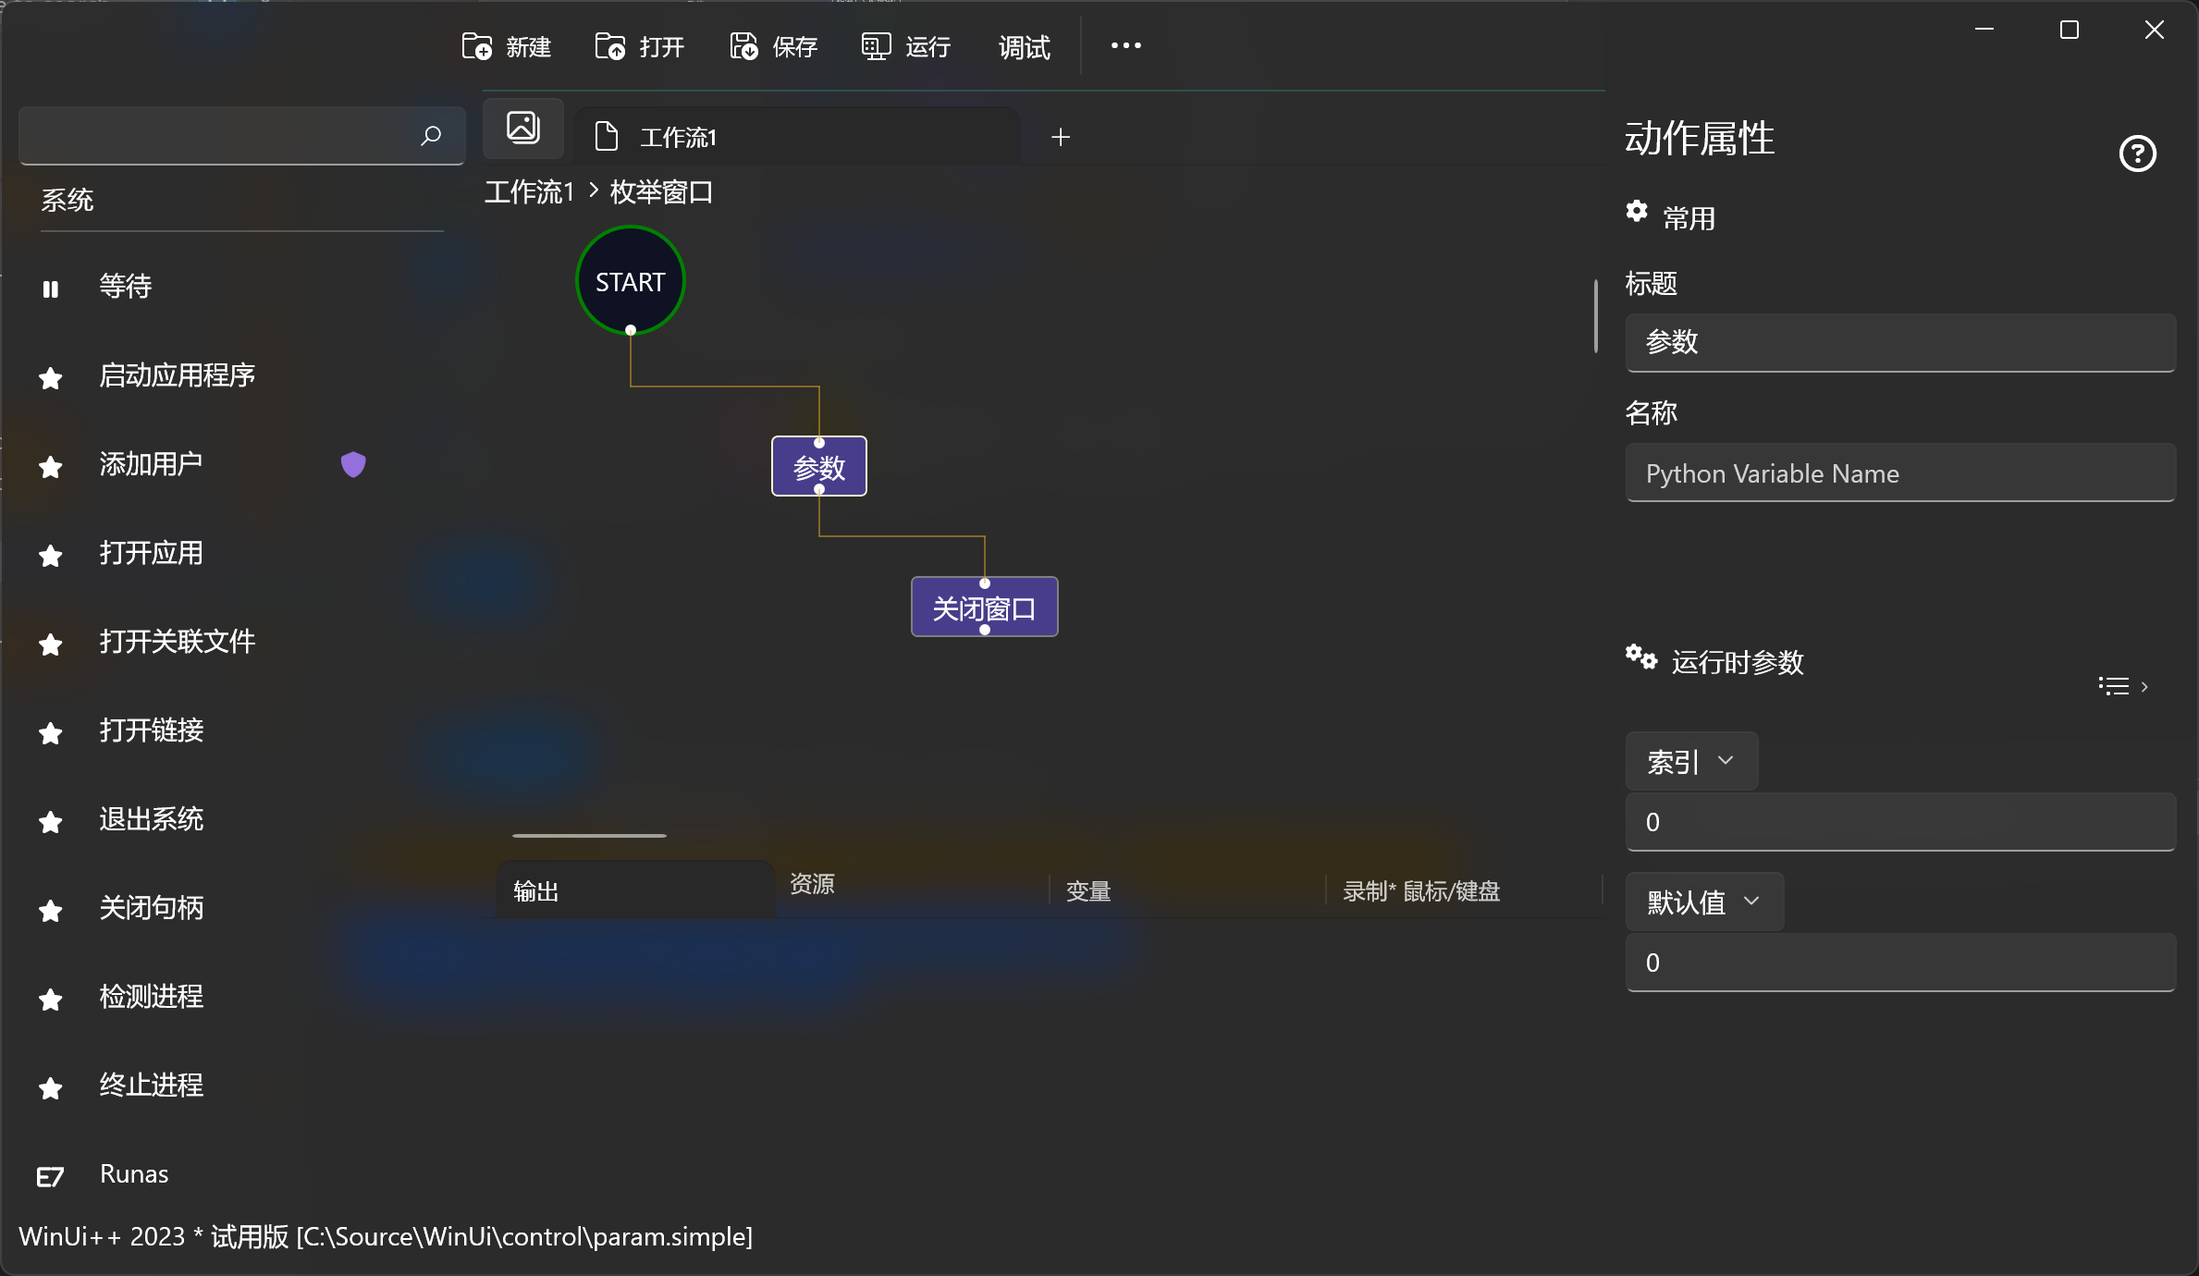Click the Save (保存) toolbar icon
This screenshot has width=2199, height=1276.
click(x=743, y=46)
